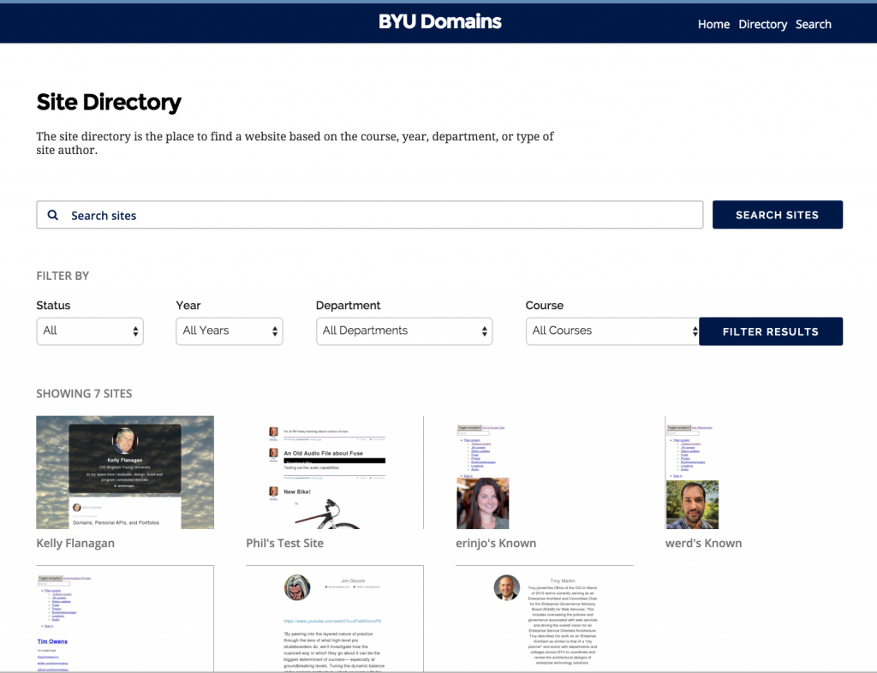Screen dimensions: 877x673
Task: Open the Home navigation link
Action: pyautogui.click(x=713, y=24)
